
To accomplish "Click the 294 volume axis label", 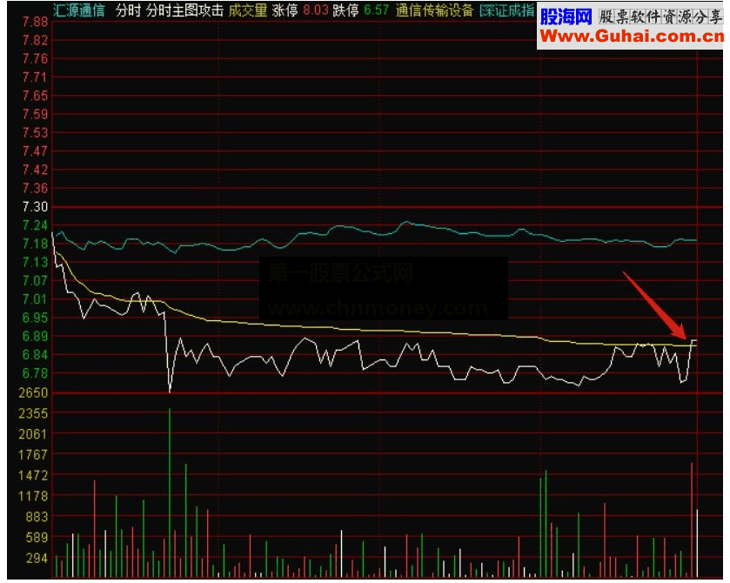I will pyautogui.click(x=37, y=558).
